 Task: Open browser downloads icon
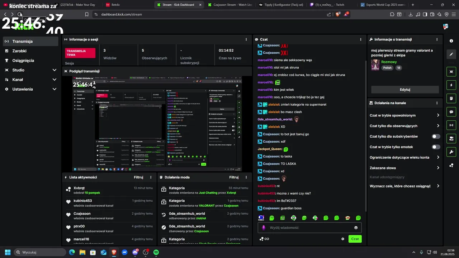click(x=411, y=14)
